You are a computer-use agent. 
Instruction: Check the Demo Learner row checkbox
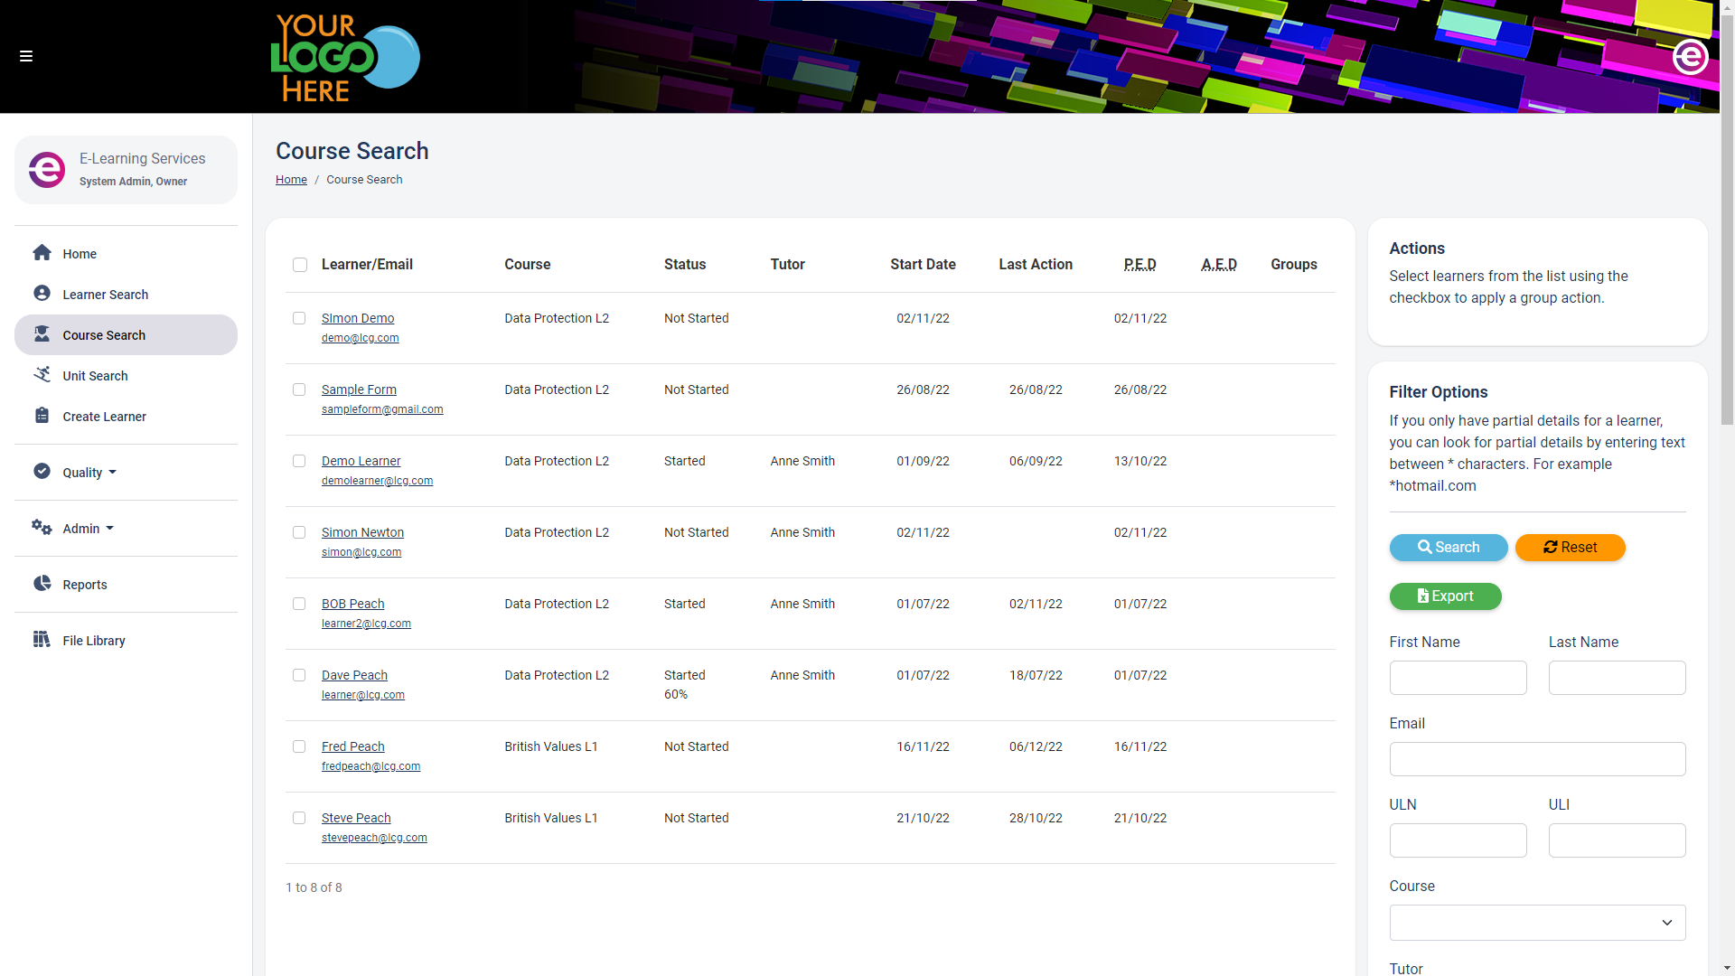click(299, 461)
